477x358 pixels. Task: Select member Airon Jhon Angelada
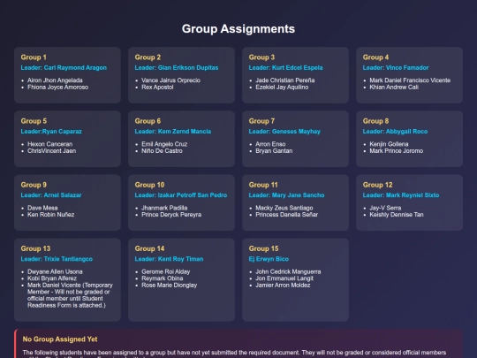coord(55,80)
